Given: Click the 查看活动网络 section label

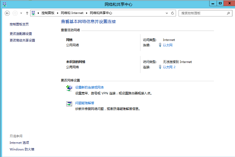Looking at the screenshot, I should point(70,30).
